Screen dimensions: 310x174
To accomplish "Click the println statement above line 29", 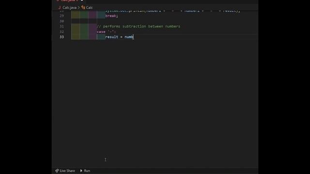I will point(172,11).
